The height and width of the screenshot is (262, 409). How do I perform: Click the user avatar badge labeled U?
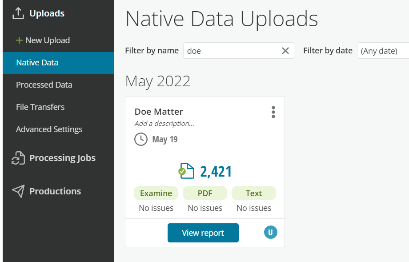click(x=270, y=232)
